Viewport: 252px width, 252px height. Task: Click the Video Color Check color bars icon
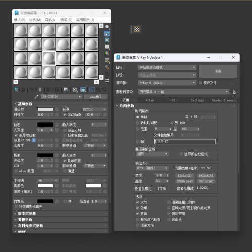click(107, 53)
